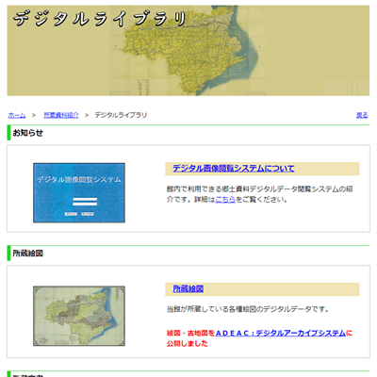Open the 所蔵絵図 heading link
This screenshot has width=377, height=377.
188,289
